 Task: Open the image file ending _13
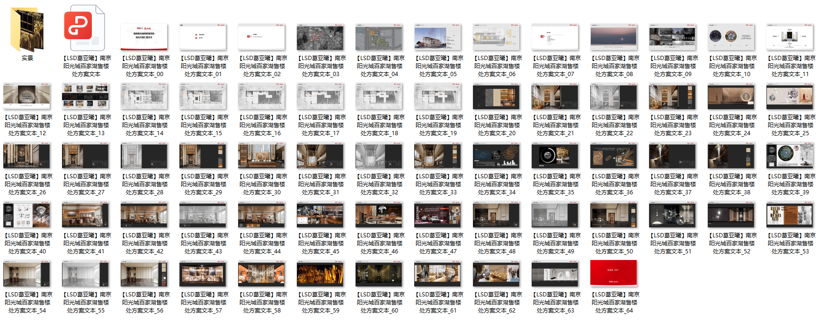point(85,96)
